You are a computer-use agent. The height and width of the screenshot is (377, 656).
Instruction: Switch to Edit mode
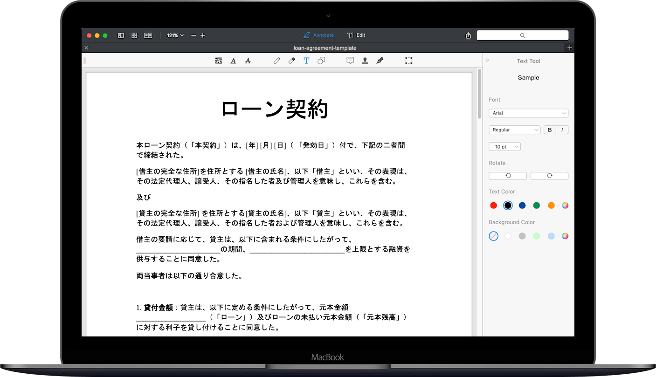point(356,35)
